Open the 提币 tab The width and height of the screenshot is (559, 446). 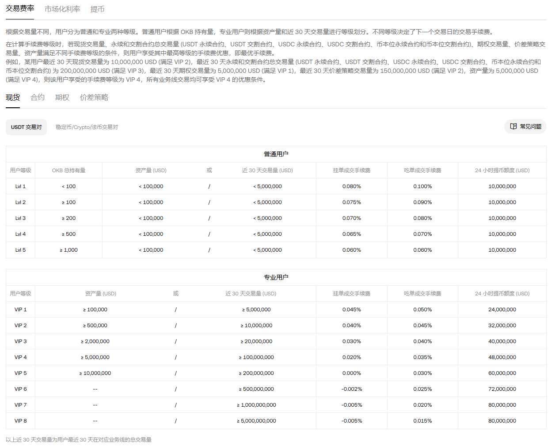[97, 9]
